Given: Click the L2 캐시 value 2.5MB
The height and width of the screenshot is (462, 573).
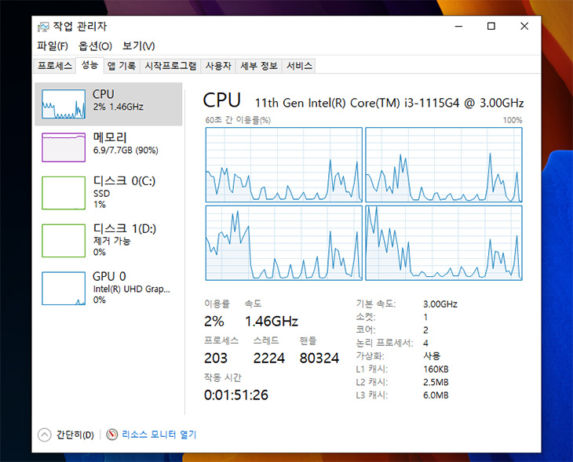Looking at the screenshot, I should click(x=436, y=382).
